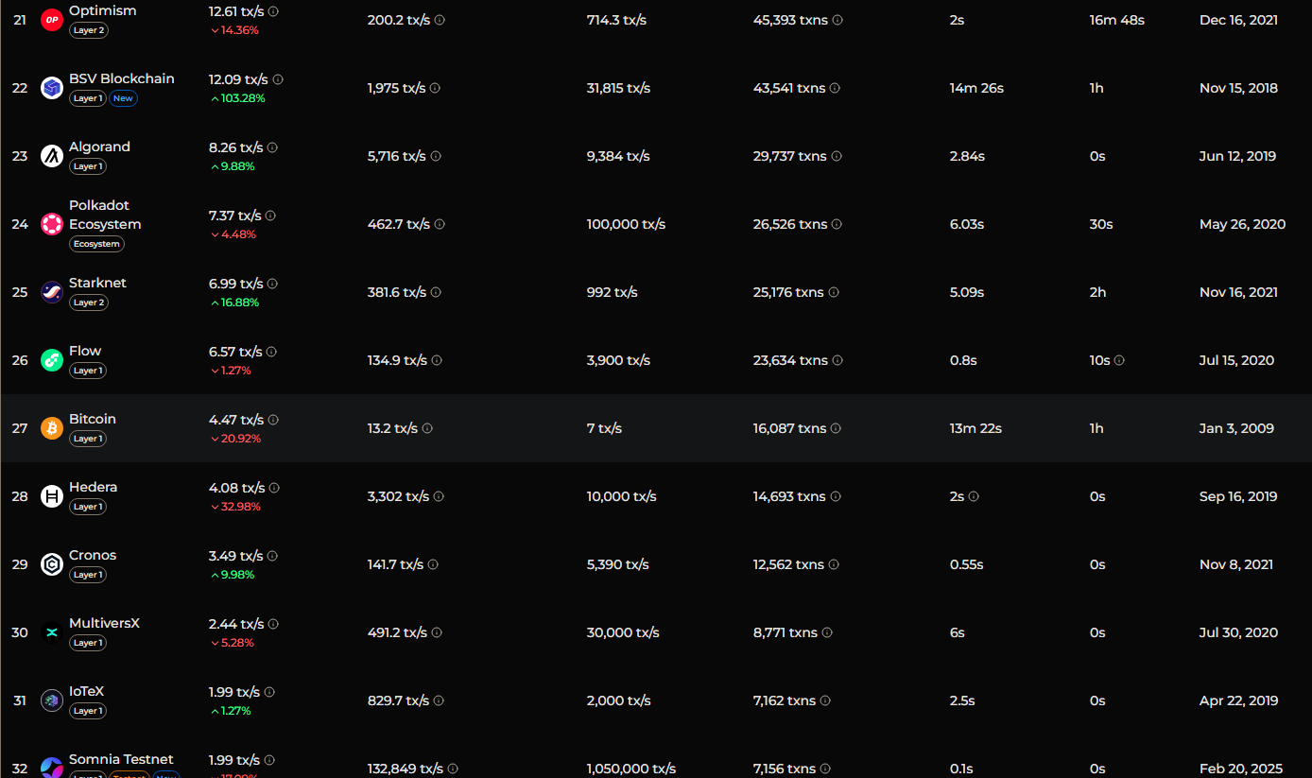This screenshot has height=778, width=1312.
Task: Click info icon beside Somnia 132,849 tx/s
Action: click(453, 769)
